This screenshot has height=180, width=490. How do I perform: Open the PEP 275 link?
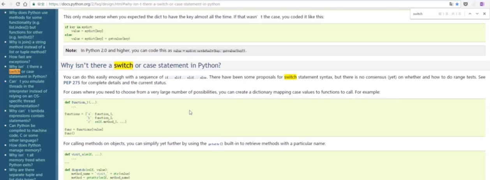(x=72, y=83)
